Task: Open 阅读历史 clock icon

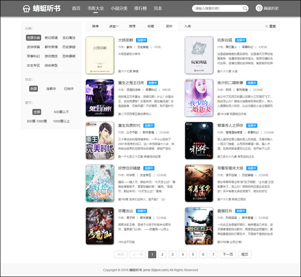Action: tap(259, 8)
